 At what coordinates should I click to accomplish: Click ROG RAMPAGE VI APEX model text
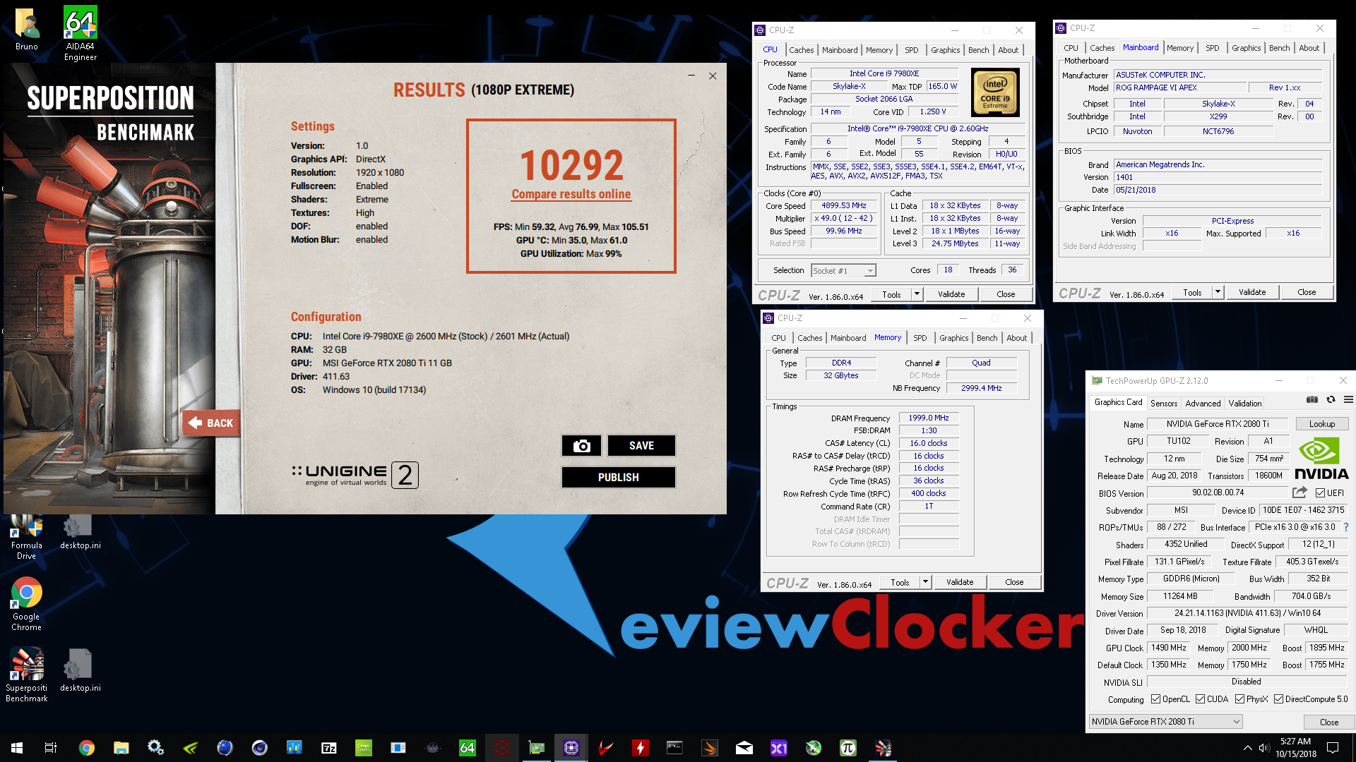1156,87
